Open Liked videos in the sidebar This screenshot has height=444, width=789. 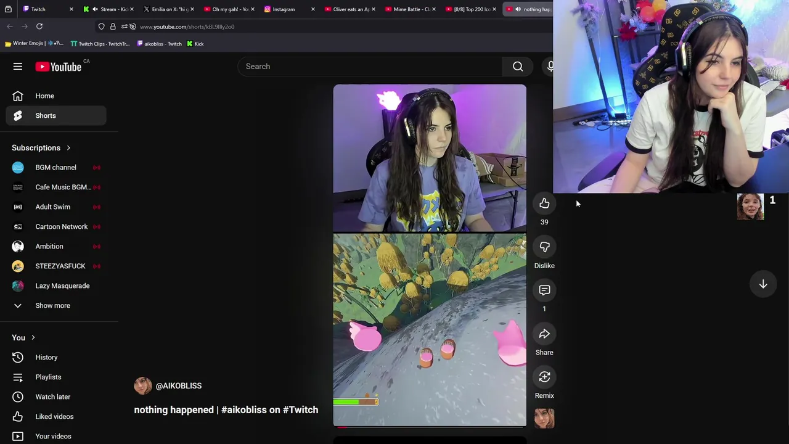tap(56, 417)
